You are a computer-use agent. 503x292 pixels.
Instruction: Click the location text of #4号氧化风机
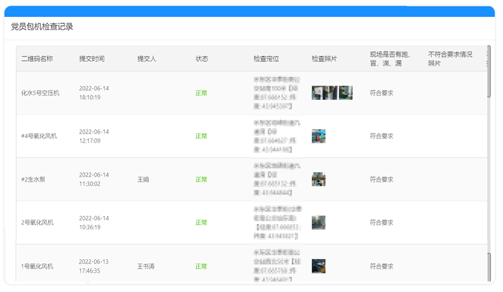277,136
